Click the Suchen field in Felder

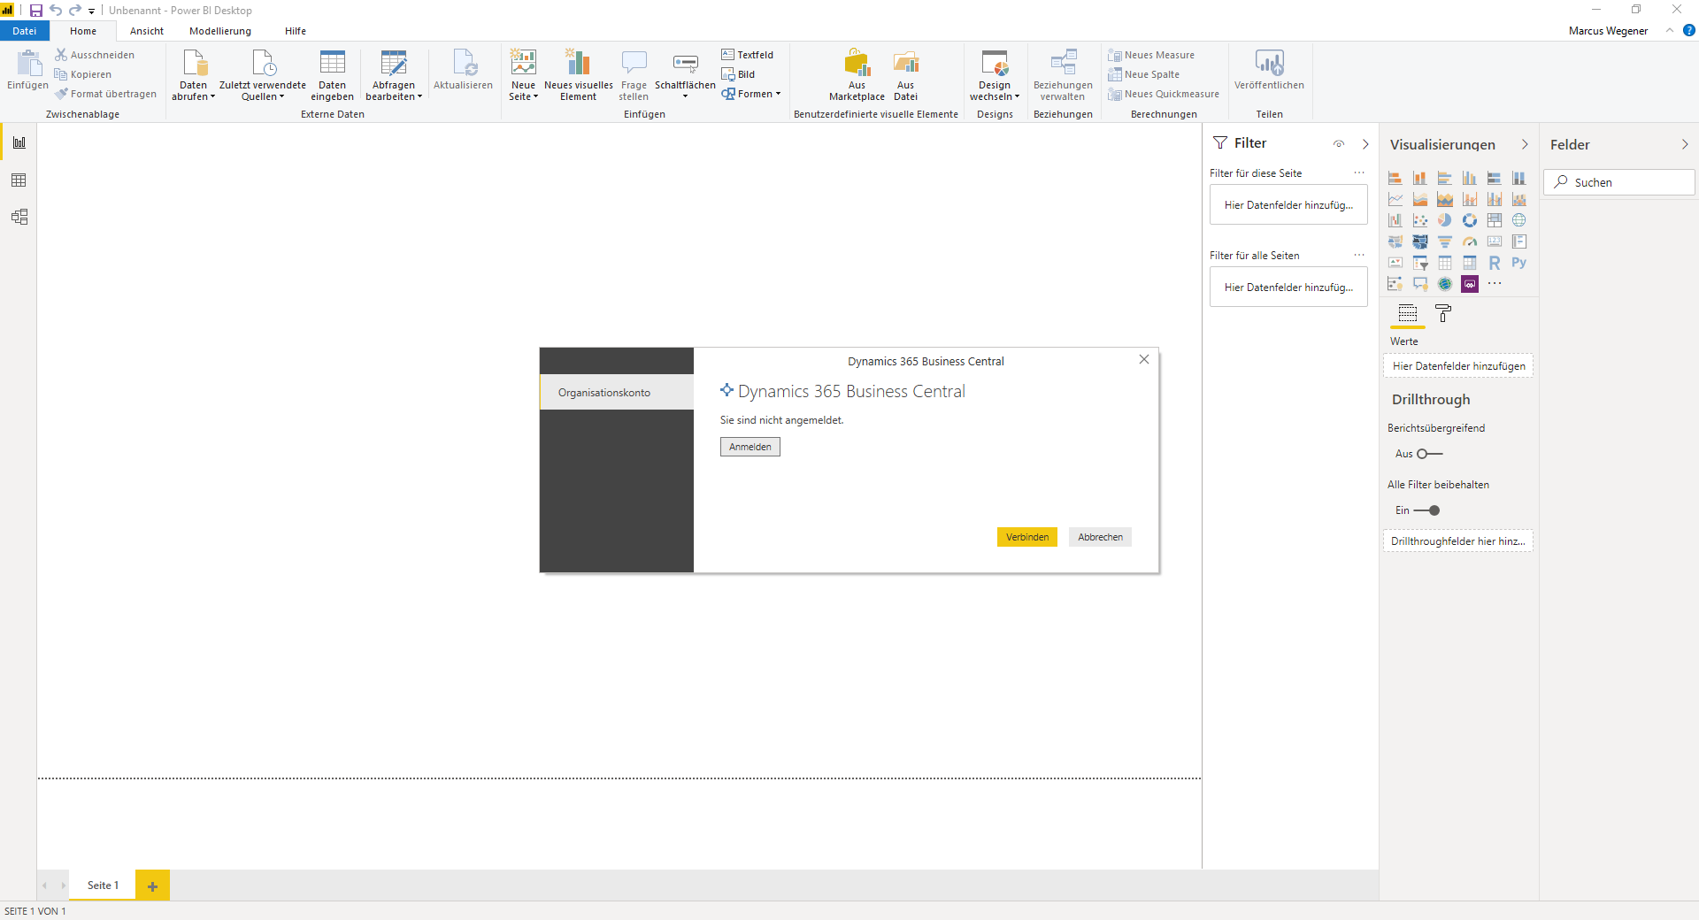[x=1619, y=182]
